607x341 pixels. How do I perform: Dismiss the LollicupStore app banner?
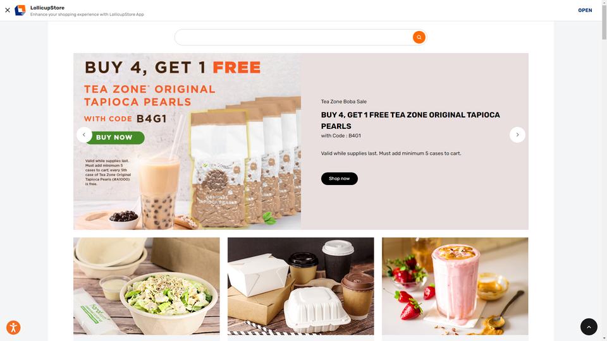pyautogui.click(x=8, y=11)
